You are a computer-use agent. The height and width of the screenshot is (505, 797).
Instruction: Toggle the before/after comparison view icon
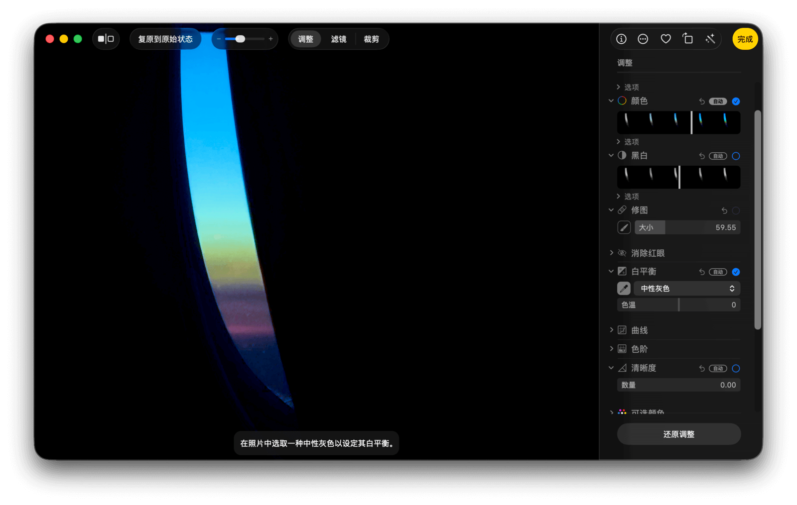pos(106,39)
